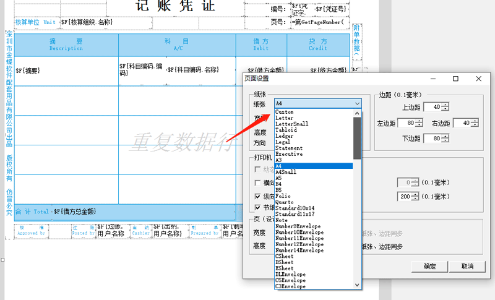495x300 pixels.
Task: Select Folio paper size
Action: point(314,196)
